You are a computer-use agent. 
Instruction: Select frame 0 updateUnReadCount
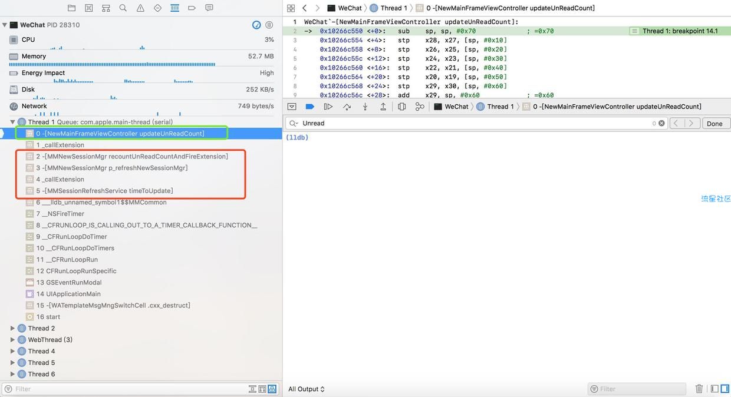click(141, 134)
